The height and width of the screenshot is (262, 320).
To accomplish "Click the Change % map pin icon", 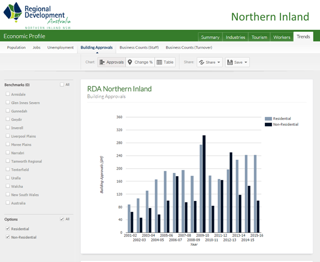I will [x=130, y=62].
